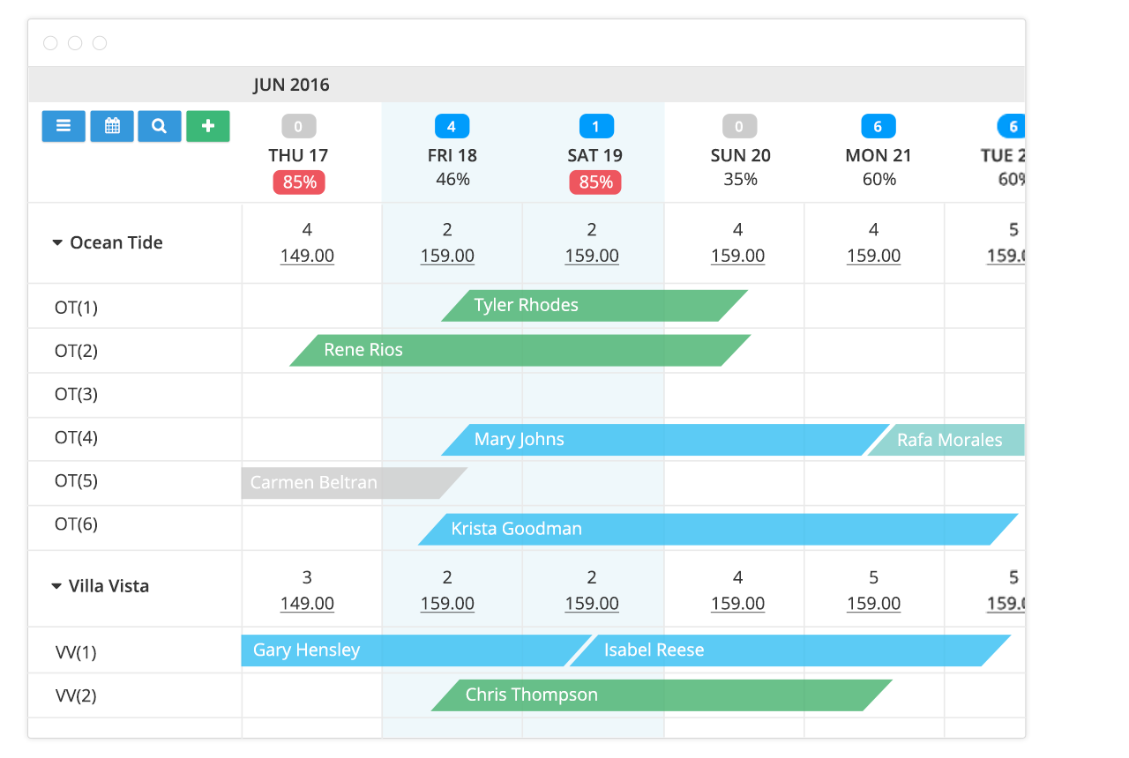Click the Isabel Reese booking on VV(1)
Viewport: 1129px width, 758px height.
[x=654, y=650]
